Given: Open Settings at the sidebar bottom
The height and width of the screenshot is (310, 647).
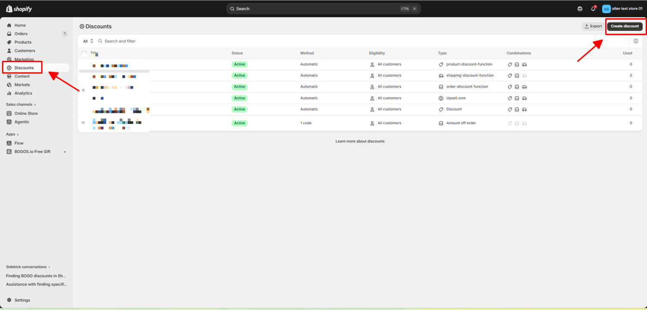Looking at the screenshot, I should click(22, 300).
